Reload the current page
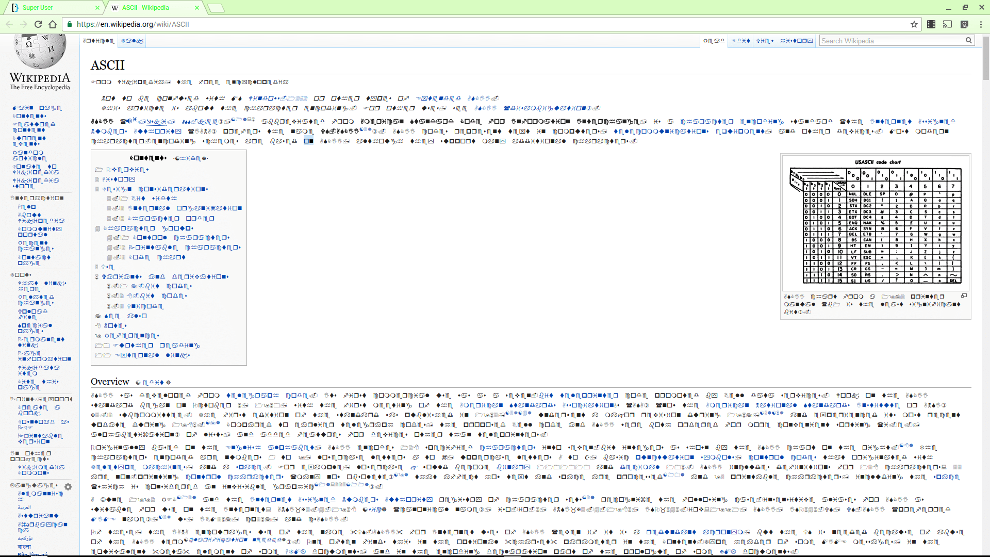This screenshot has width=990, height=557. tap(38, 24)
